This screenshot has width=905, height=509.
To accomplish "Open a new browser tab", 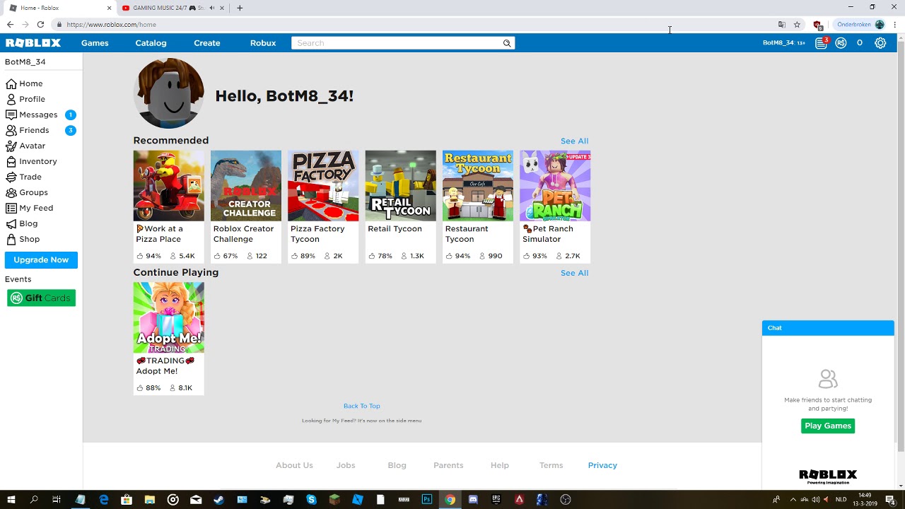I will [240, 8].
